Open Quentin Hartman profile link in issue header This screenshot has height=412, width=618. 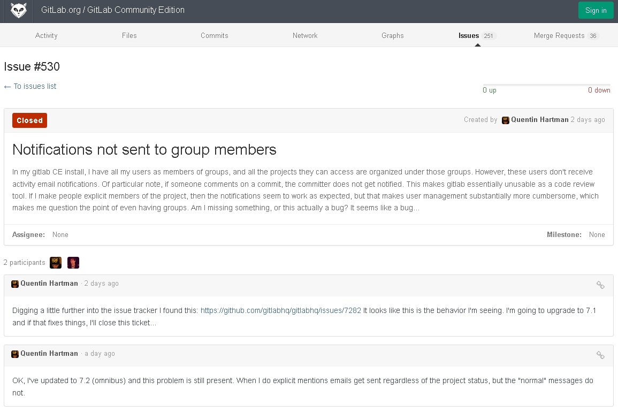point(539,120)
